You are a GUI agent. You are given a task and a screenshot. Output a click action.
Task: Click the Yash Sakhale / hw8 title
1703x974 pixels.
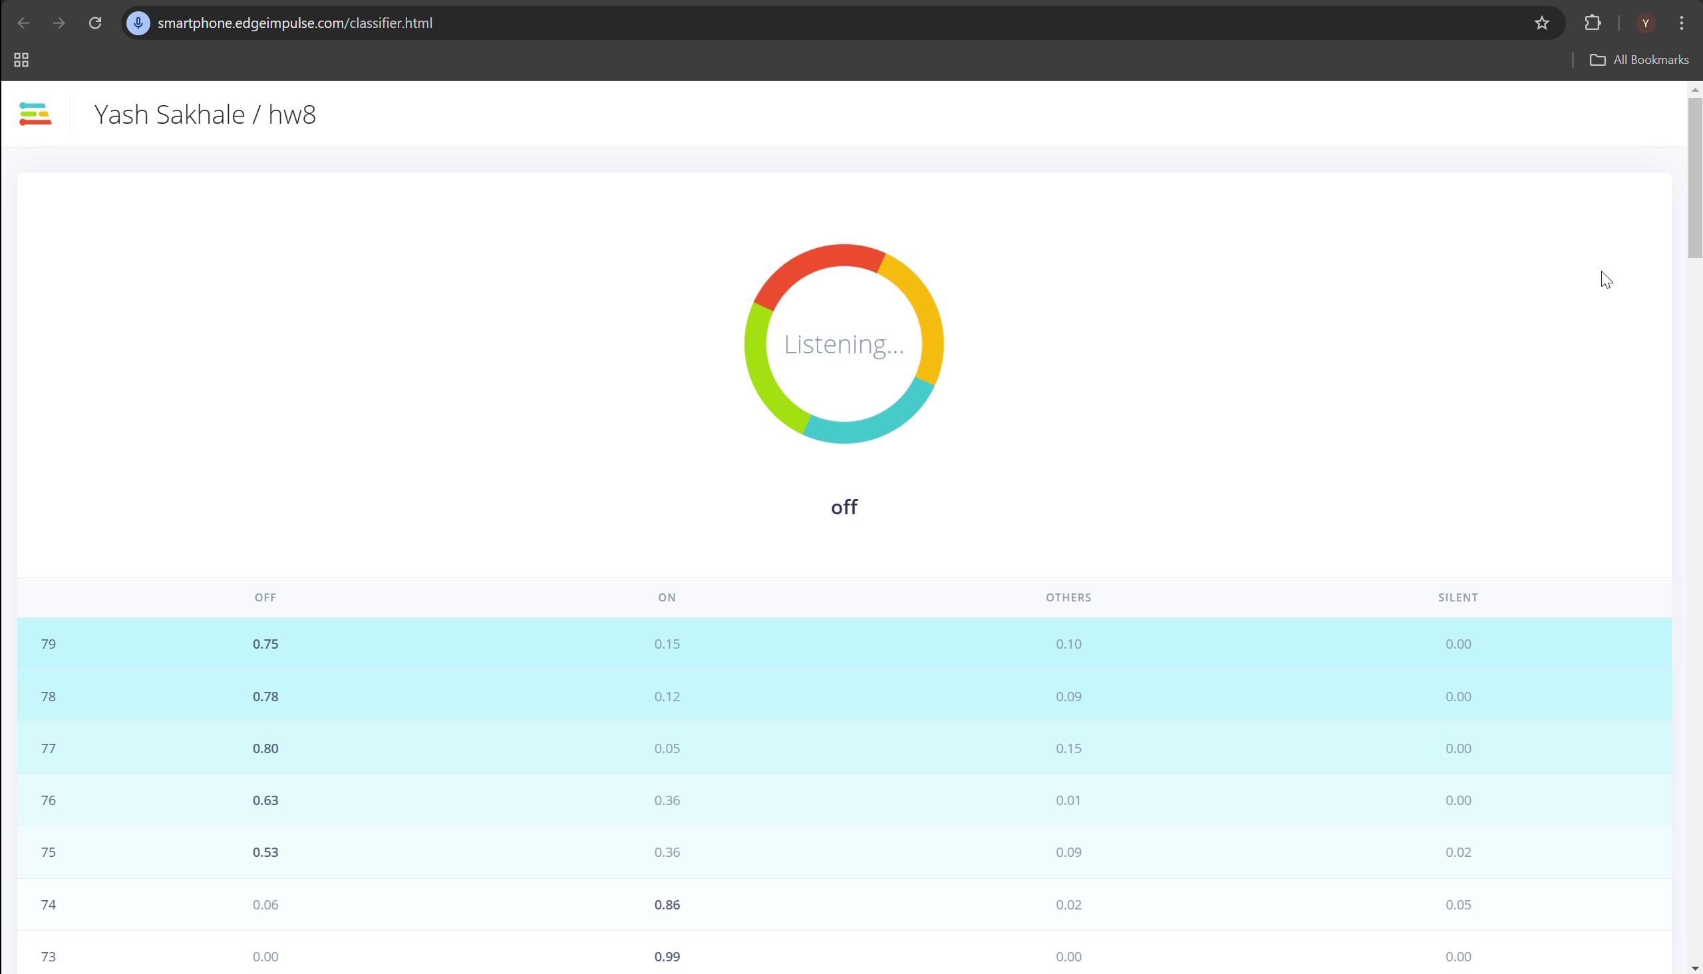205,114
